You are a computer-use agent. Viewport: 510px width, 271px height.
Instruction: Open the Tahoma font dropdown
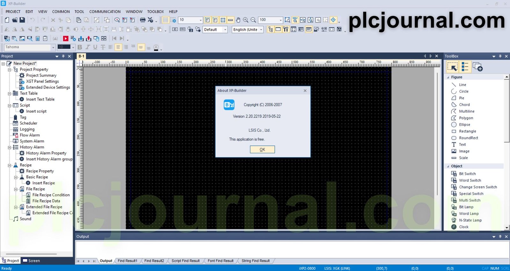pos(53,47)
